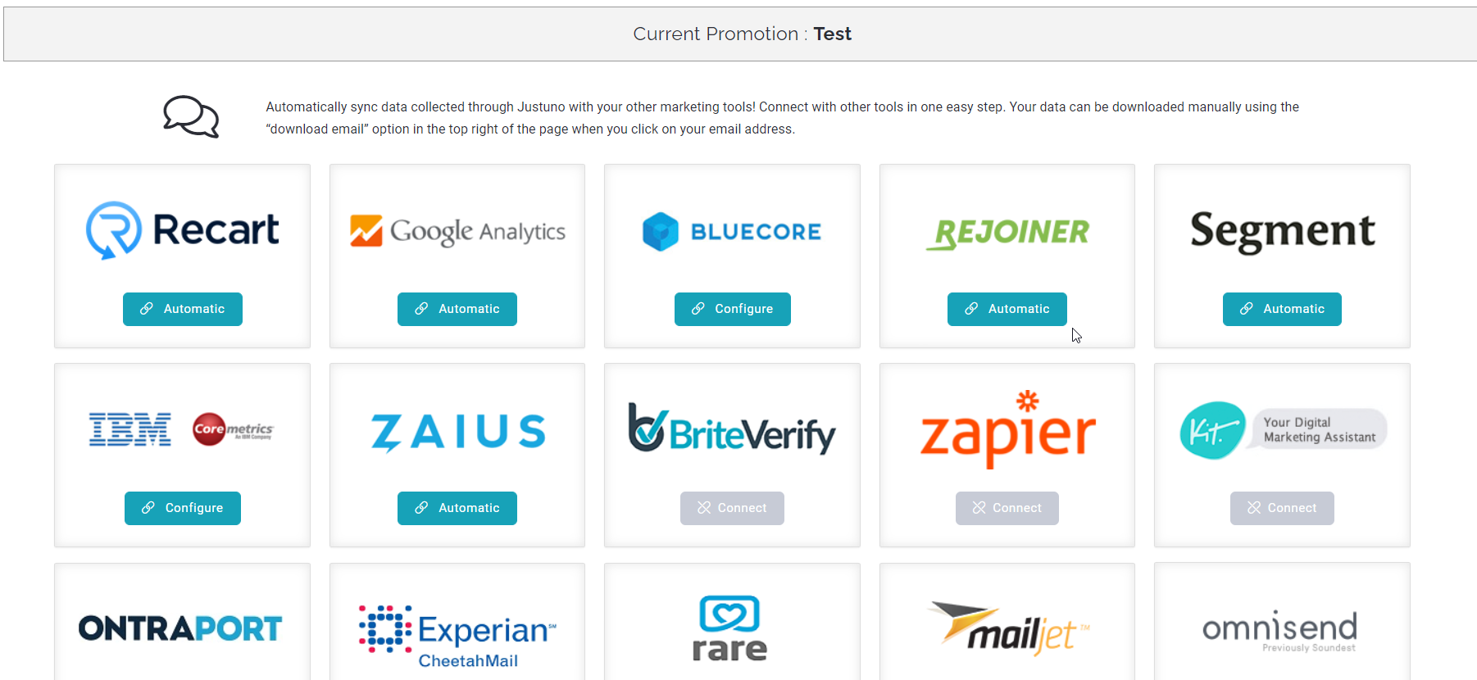Configure the IBM Coremetrics integration
This screenshot has height=680, width=1477.
coord(182,508)
